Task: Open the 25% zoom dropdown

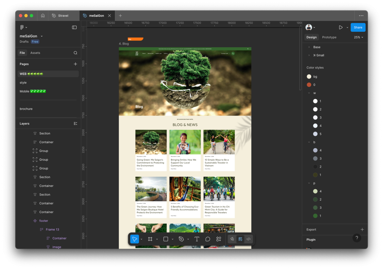Action: [x=358, y=37]
